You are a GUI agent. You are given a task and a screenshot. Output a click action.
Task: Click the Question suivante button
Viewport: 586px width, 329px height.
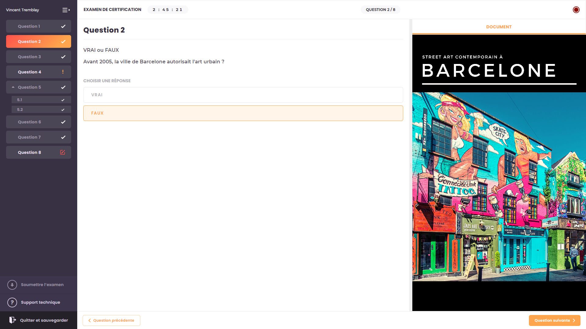click(554, 320)
